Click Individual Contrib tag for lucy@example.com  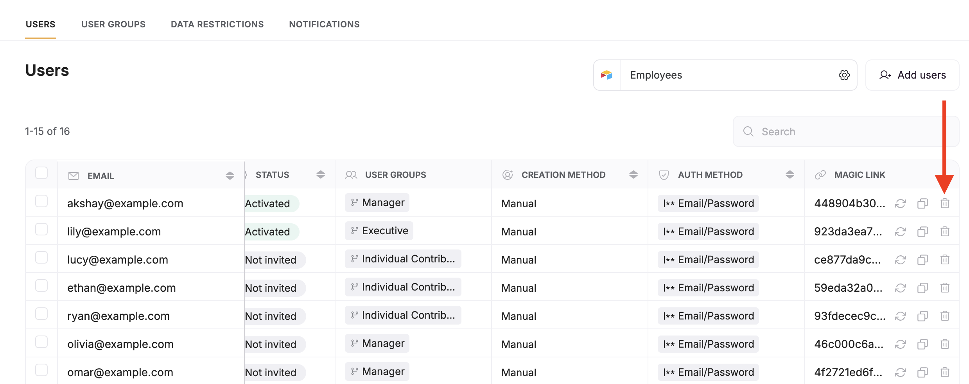tap(403, 259)
